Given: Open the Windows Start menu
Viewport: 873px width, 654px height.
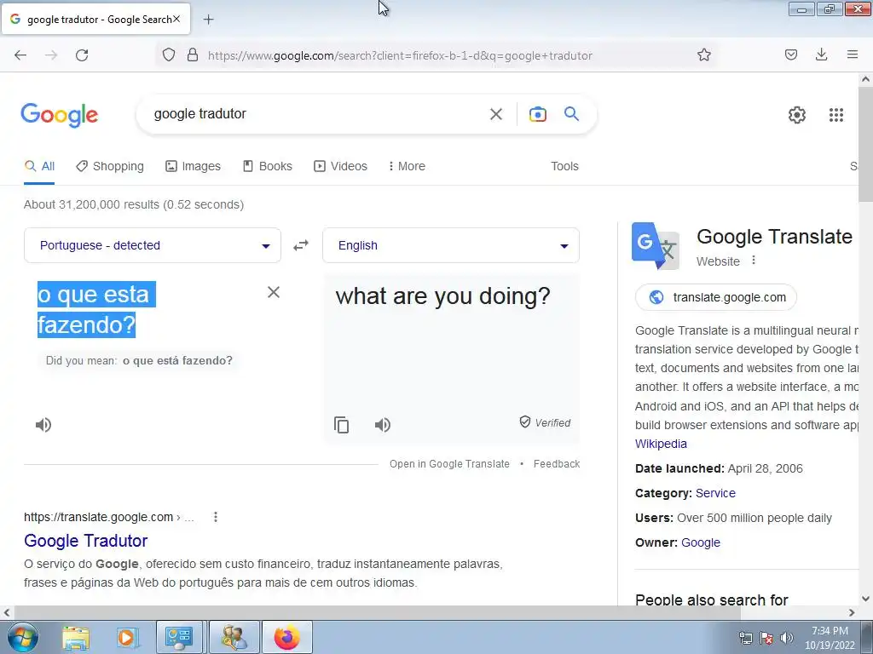Looking at the screenshot, I should click(x=21, y=637).
